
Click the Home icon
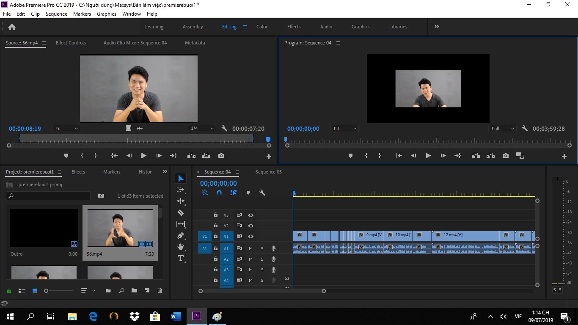[12, 27]
